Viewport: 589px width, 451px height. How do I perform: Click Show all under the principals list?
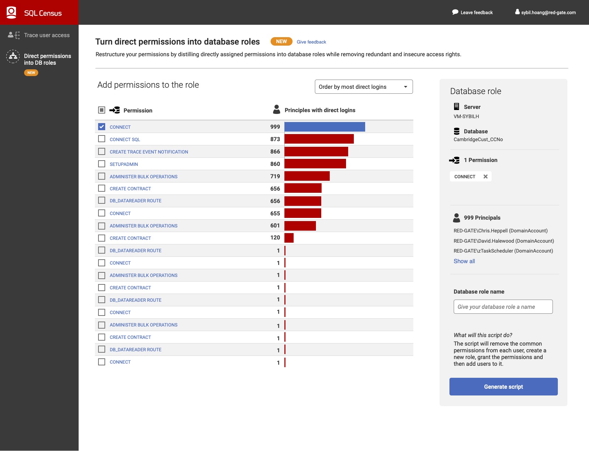tap(464, 261)
